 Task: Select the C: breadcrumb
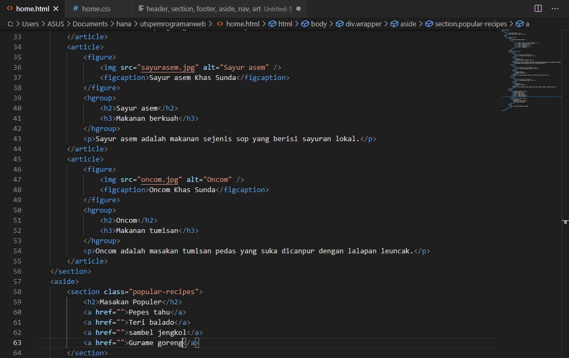click(x=11, y=24)
